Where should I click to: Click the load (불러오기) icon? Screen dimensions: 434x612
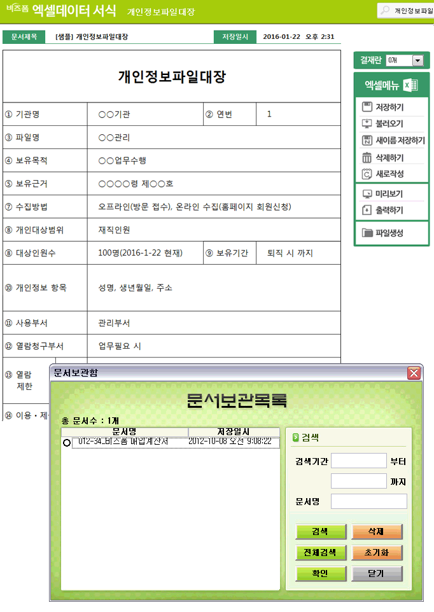pyautogui.click(x=367, y=123)
